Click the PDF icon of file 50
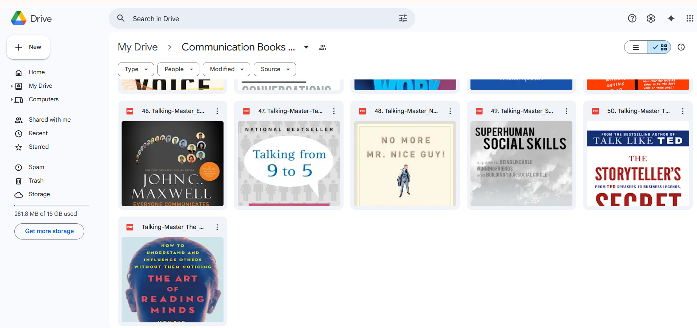The width and height of the screenshot is (697, 328). (x=595, y=111)
